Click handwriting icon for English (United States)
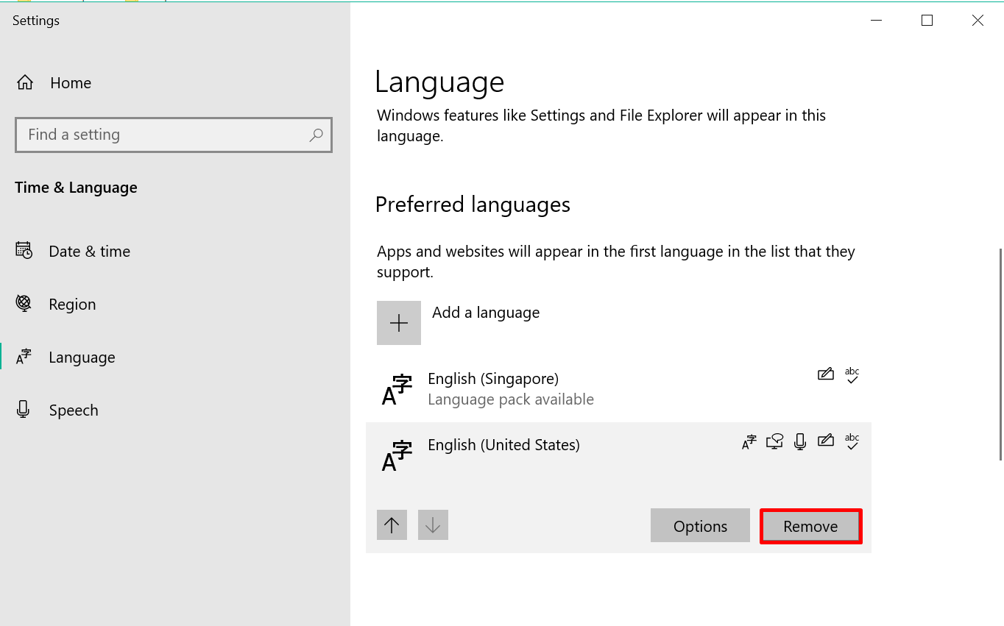Image resolution: width=1004 pixels, height=626 pixels. pyautogui.click(x=826, y=441)
